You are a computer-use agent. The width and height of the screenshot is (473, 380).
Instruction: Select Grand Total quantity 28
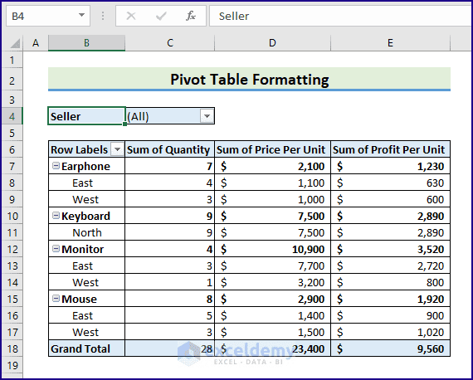tap(169, 348)
